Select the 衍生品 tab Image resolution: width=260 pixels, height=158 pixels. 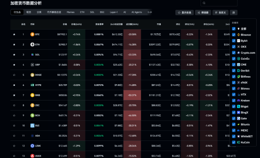click(x=17, y=12)
